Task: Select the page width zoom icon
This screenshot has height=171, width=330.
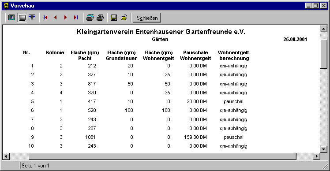Action: pos(22,18)
